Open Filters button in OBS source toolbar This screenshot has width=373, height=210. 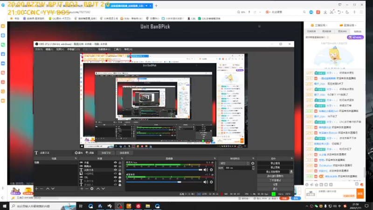point(90,153)
